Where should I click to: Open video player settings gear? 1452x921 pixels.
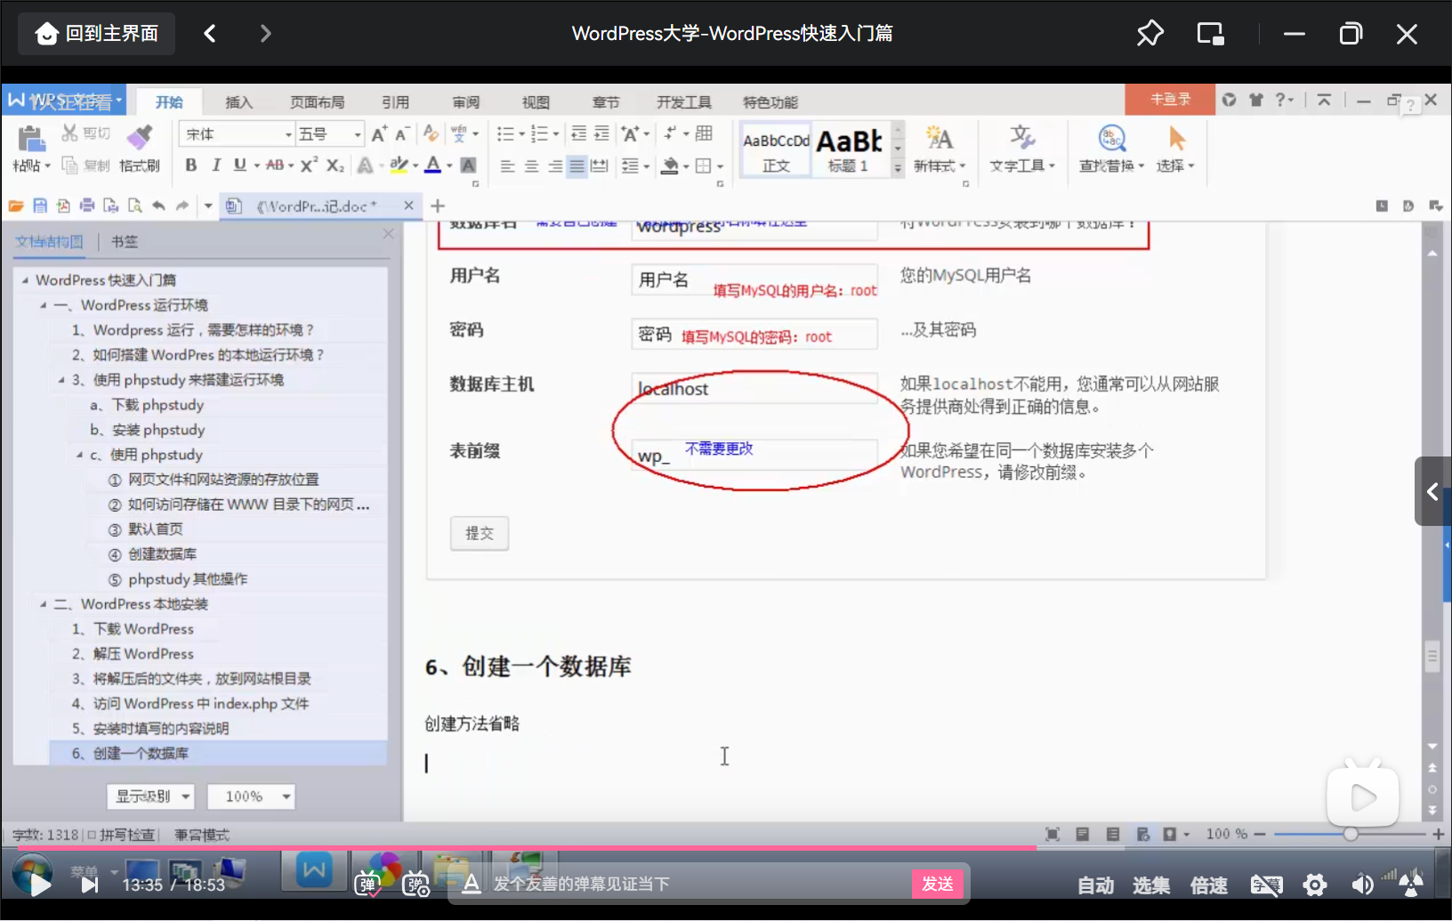tap(1315, 885)
